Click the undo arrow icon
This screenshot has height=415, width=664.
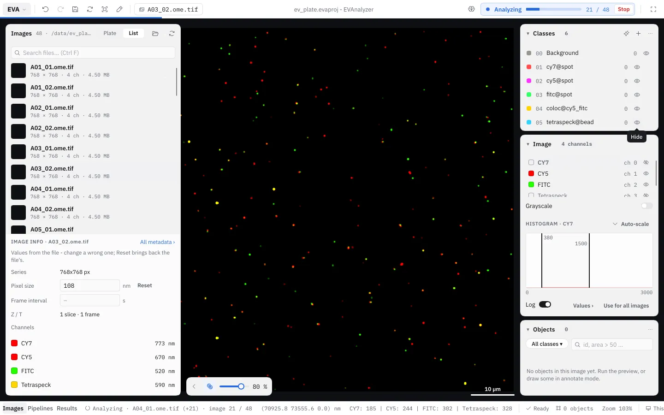[45, 9]
